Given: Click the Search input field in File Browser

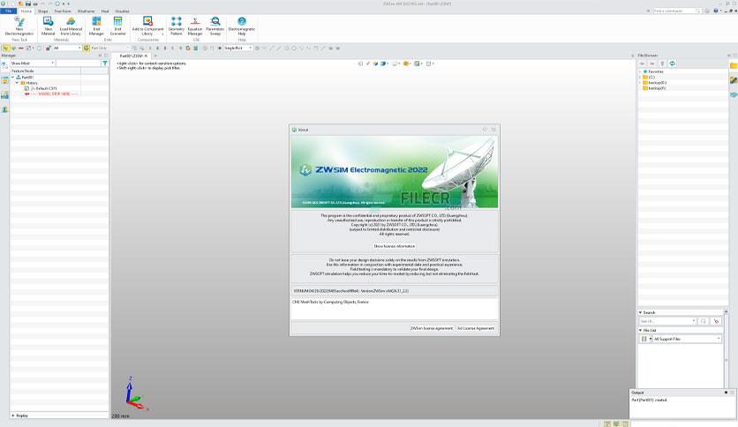Looking at the screenshot, I should (666, 321).
